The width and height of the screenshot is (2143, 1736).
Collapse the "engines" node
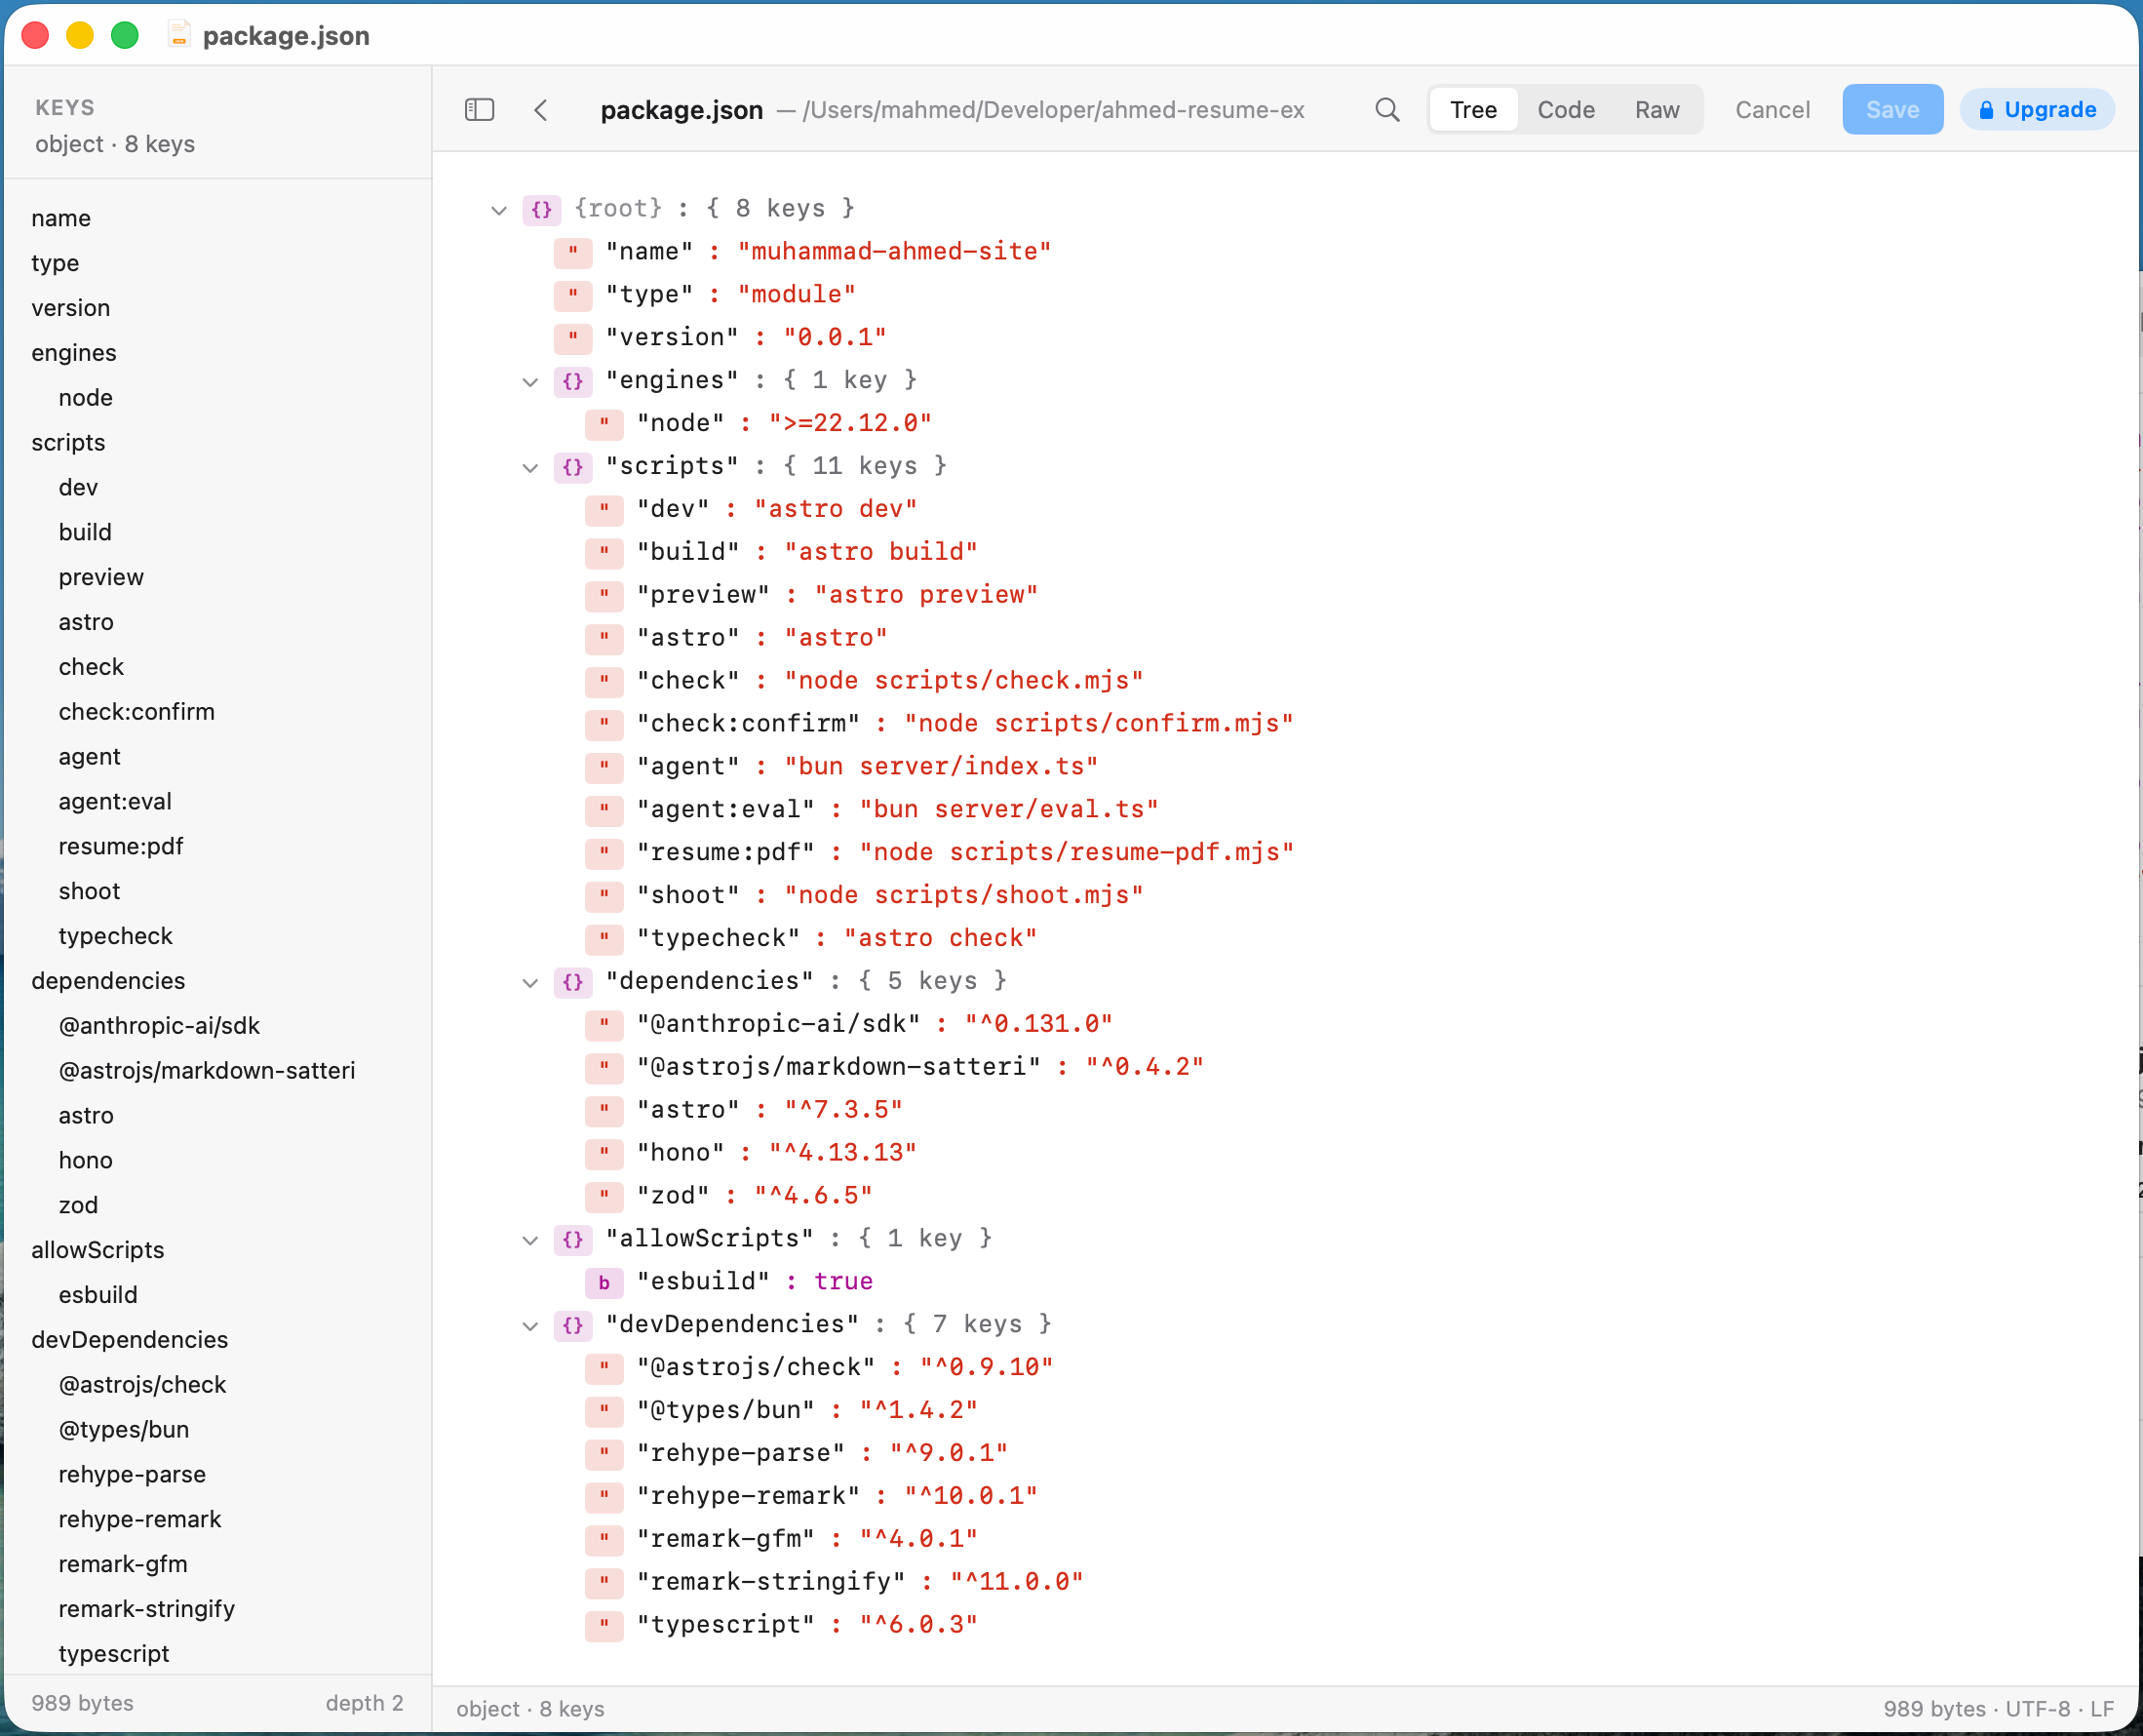[529, 382]
